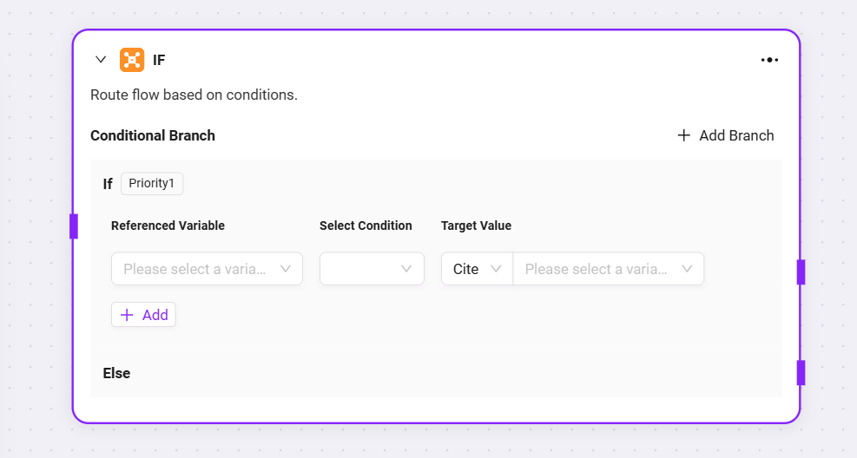
Task: Click the Else branch output connector handle
Action: coord(801,373)
